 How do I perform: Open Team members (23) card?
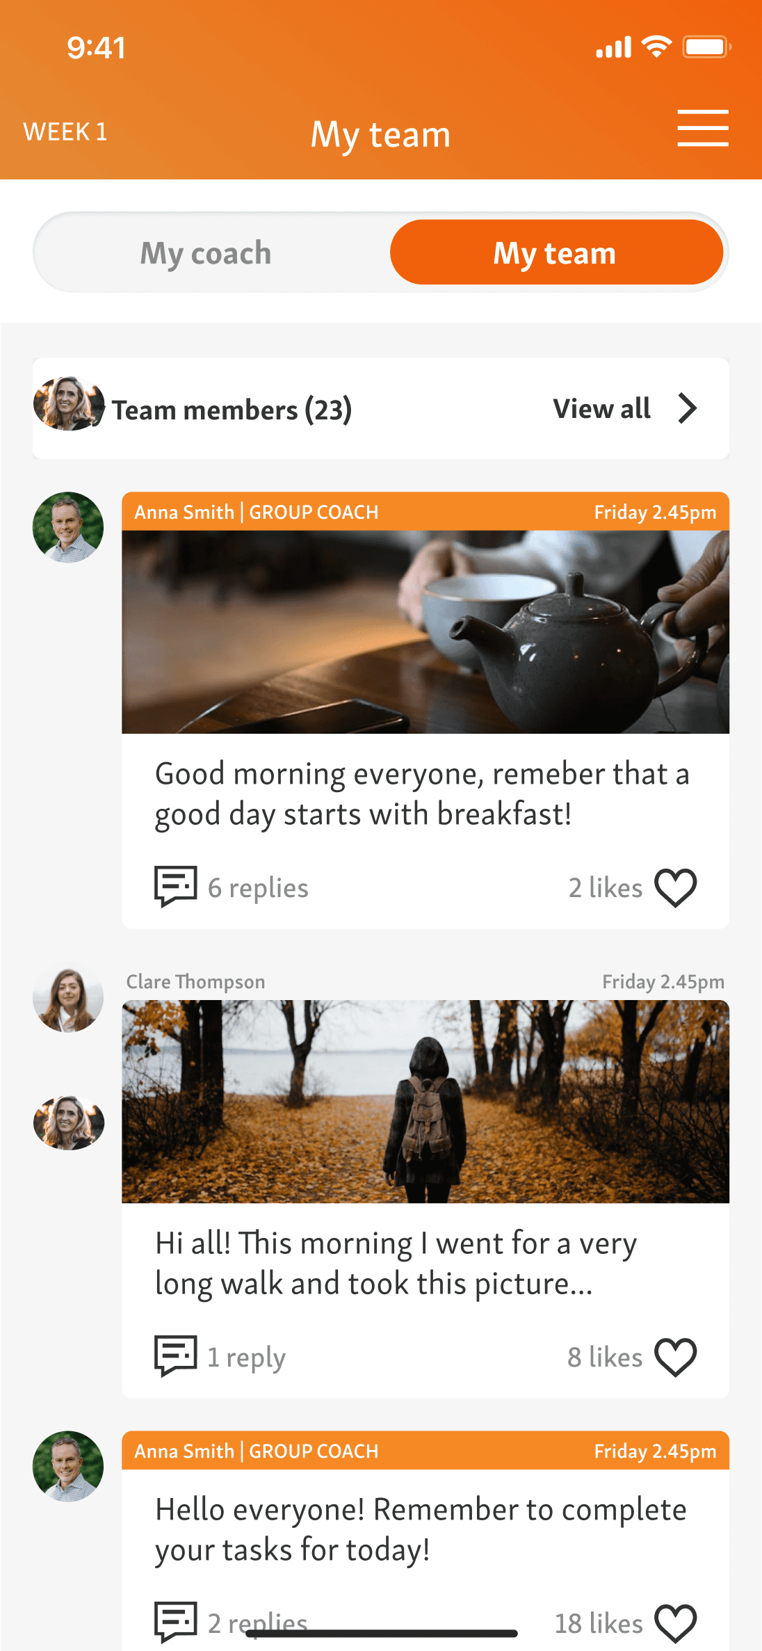pyautogui.click(x=381, y=408)
